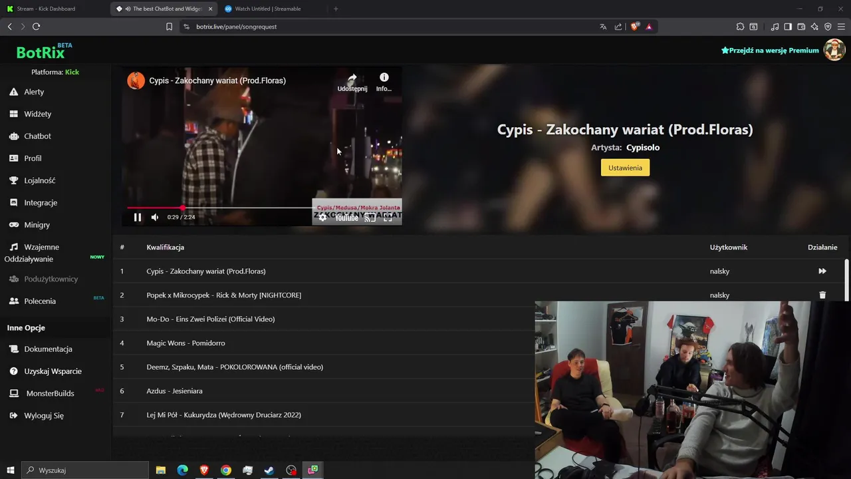Screen dimensions: 851x479
Task: Click the yellow Ustawienia button
Action: click(625, 168)
